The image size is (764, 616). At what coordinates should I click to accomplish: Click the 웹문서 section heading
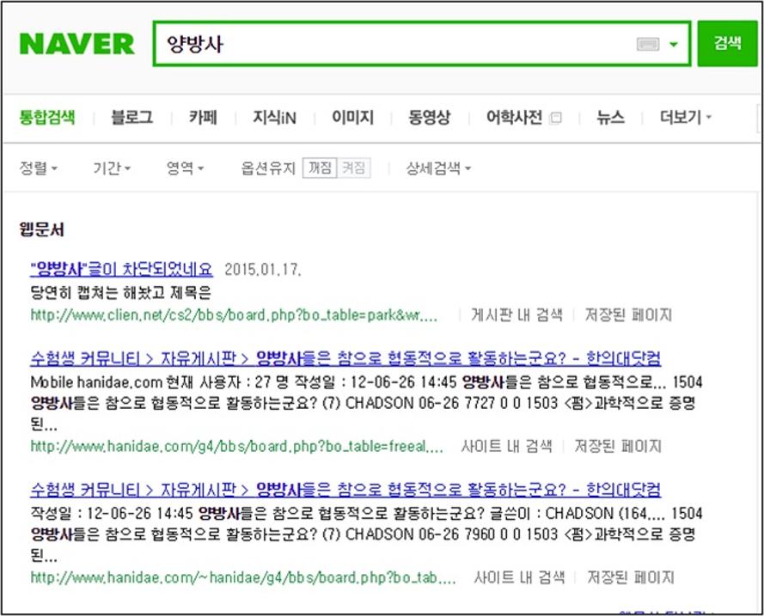pos(41,229)
